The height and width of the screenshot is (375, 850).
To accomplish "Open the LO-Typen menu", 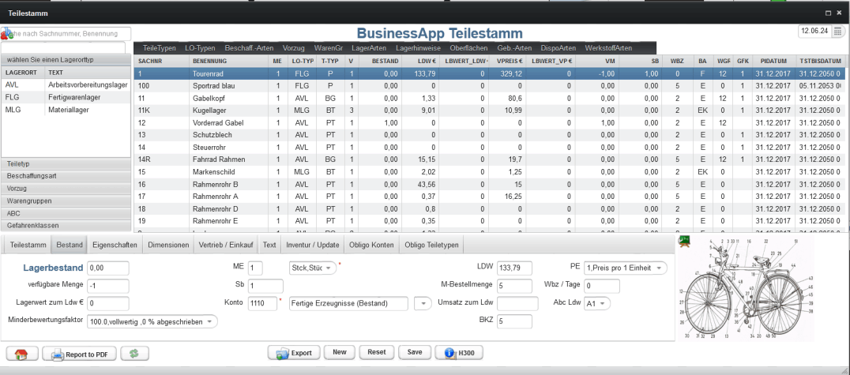I will pos(200,47).
